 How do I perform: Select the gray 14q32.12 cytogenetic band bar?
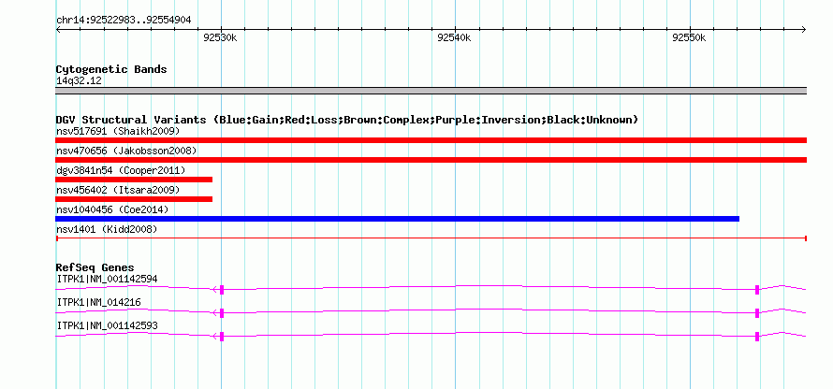coord(431,91)
